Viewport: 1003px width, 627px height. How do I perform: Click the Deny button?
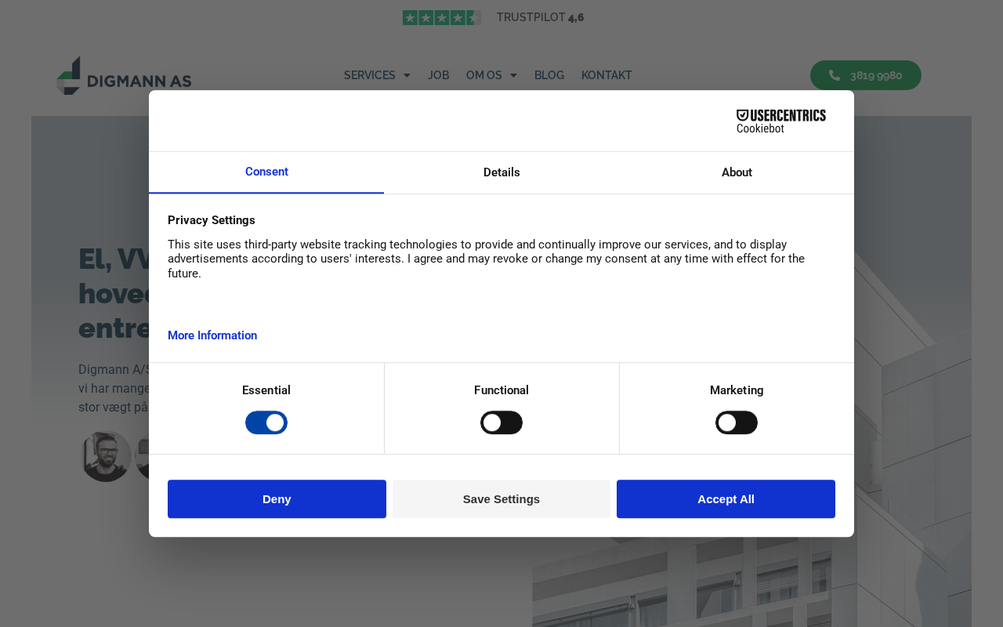277,499
